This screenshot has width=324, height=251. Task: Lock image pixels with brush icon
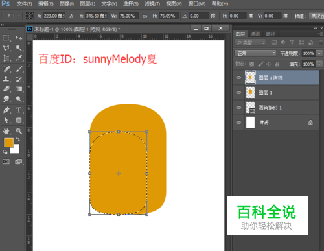260,64
